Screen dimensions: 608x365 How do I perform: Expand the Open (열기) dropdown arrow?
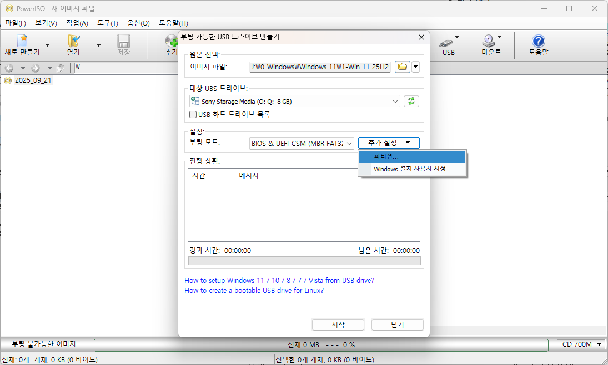(x=98, y=45)
